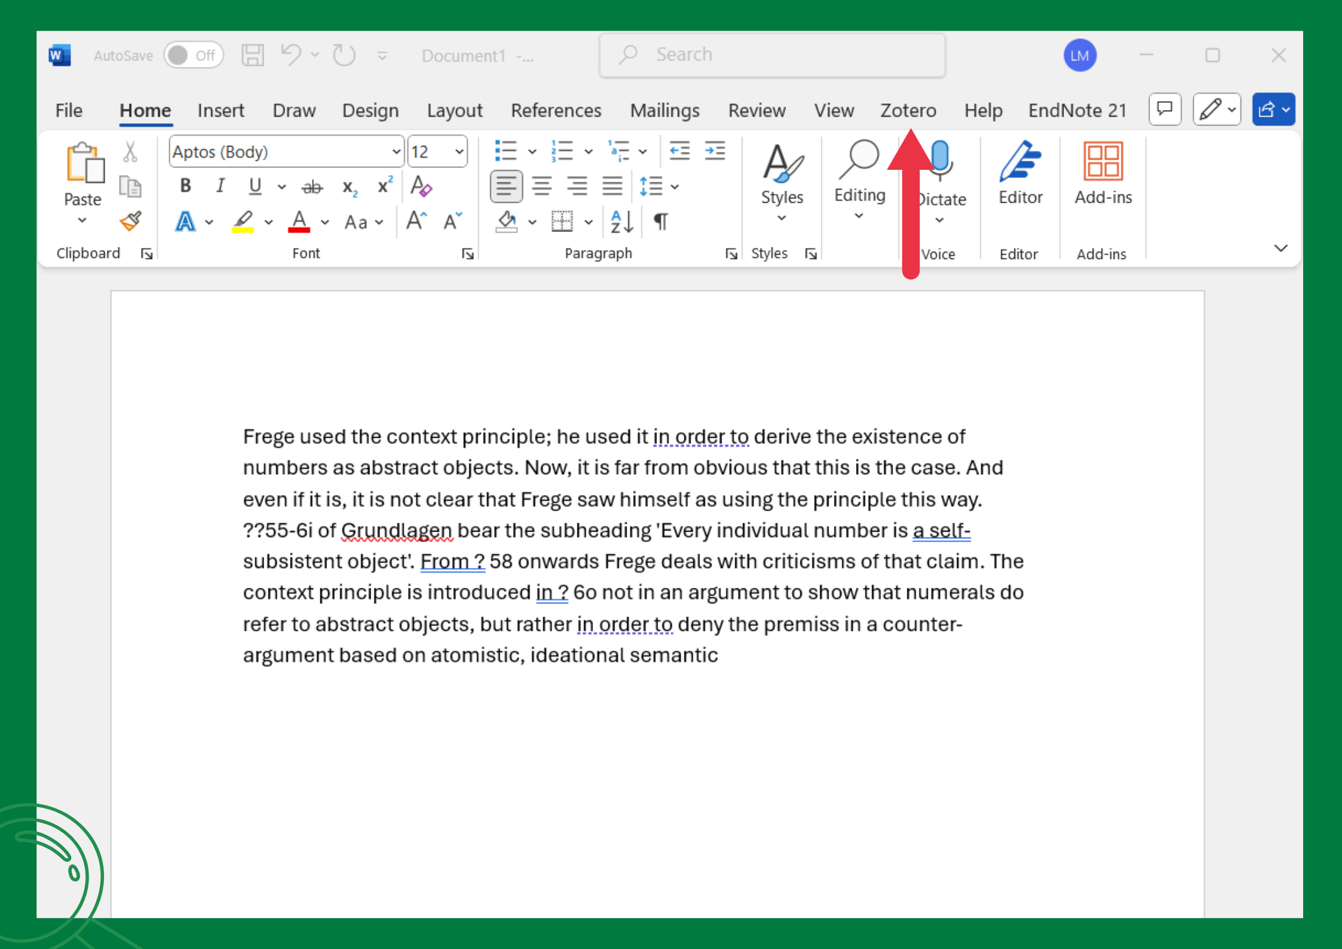1342x949 pixels.
Task: Apply yellow text highlight color
Action: coord(243,222)
